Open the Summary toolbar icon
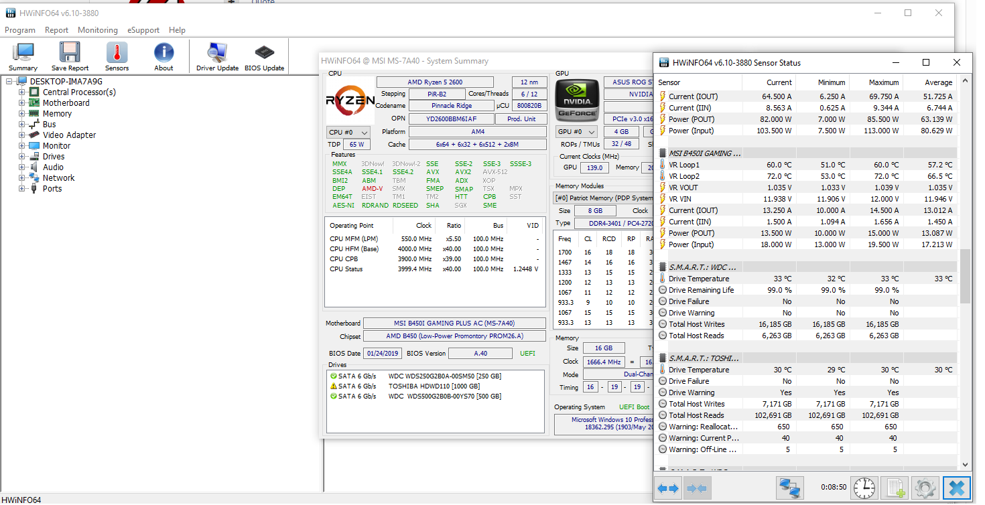The image size is (985, 505). [x=23, y=56]
